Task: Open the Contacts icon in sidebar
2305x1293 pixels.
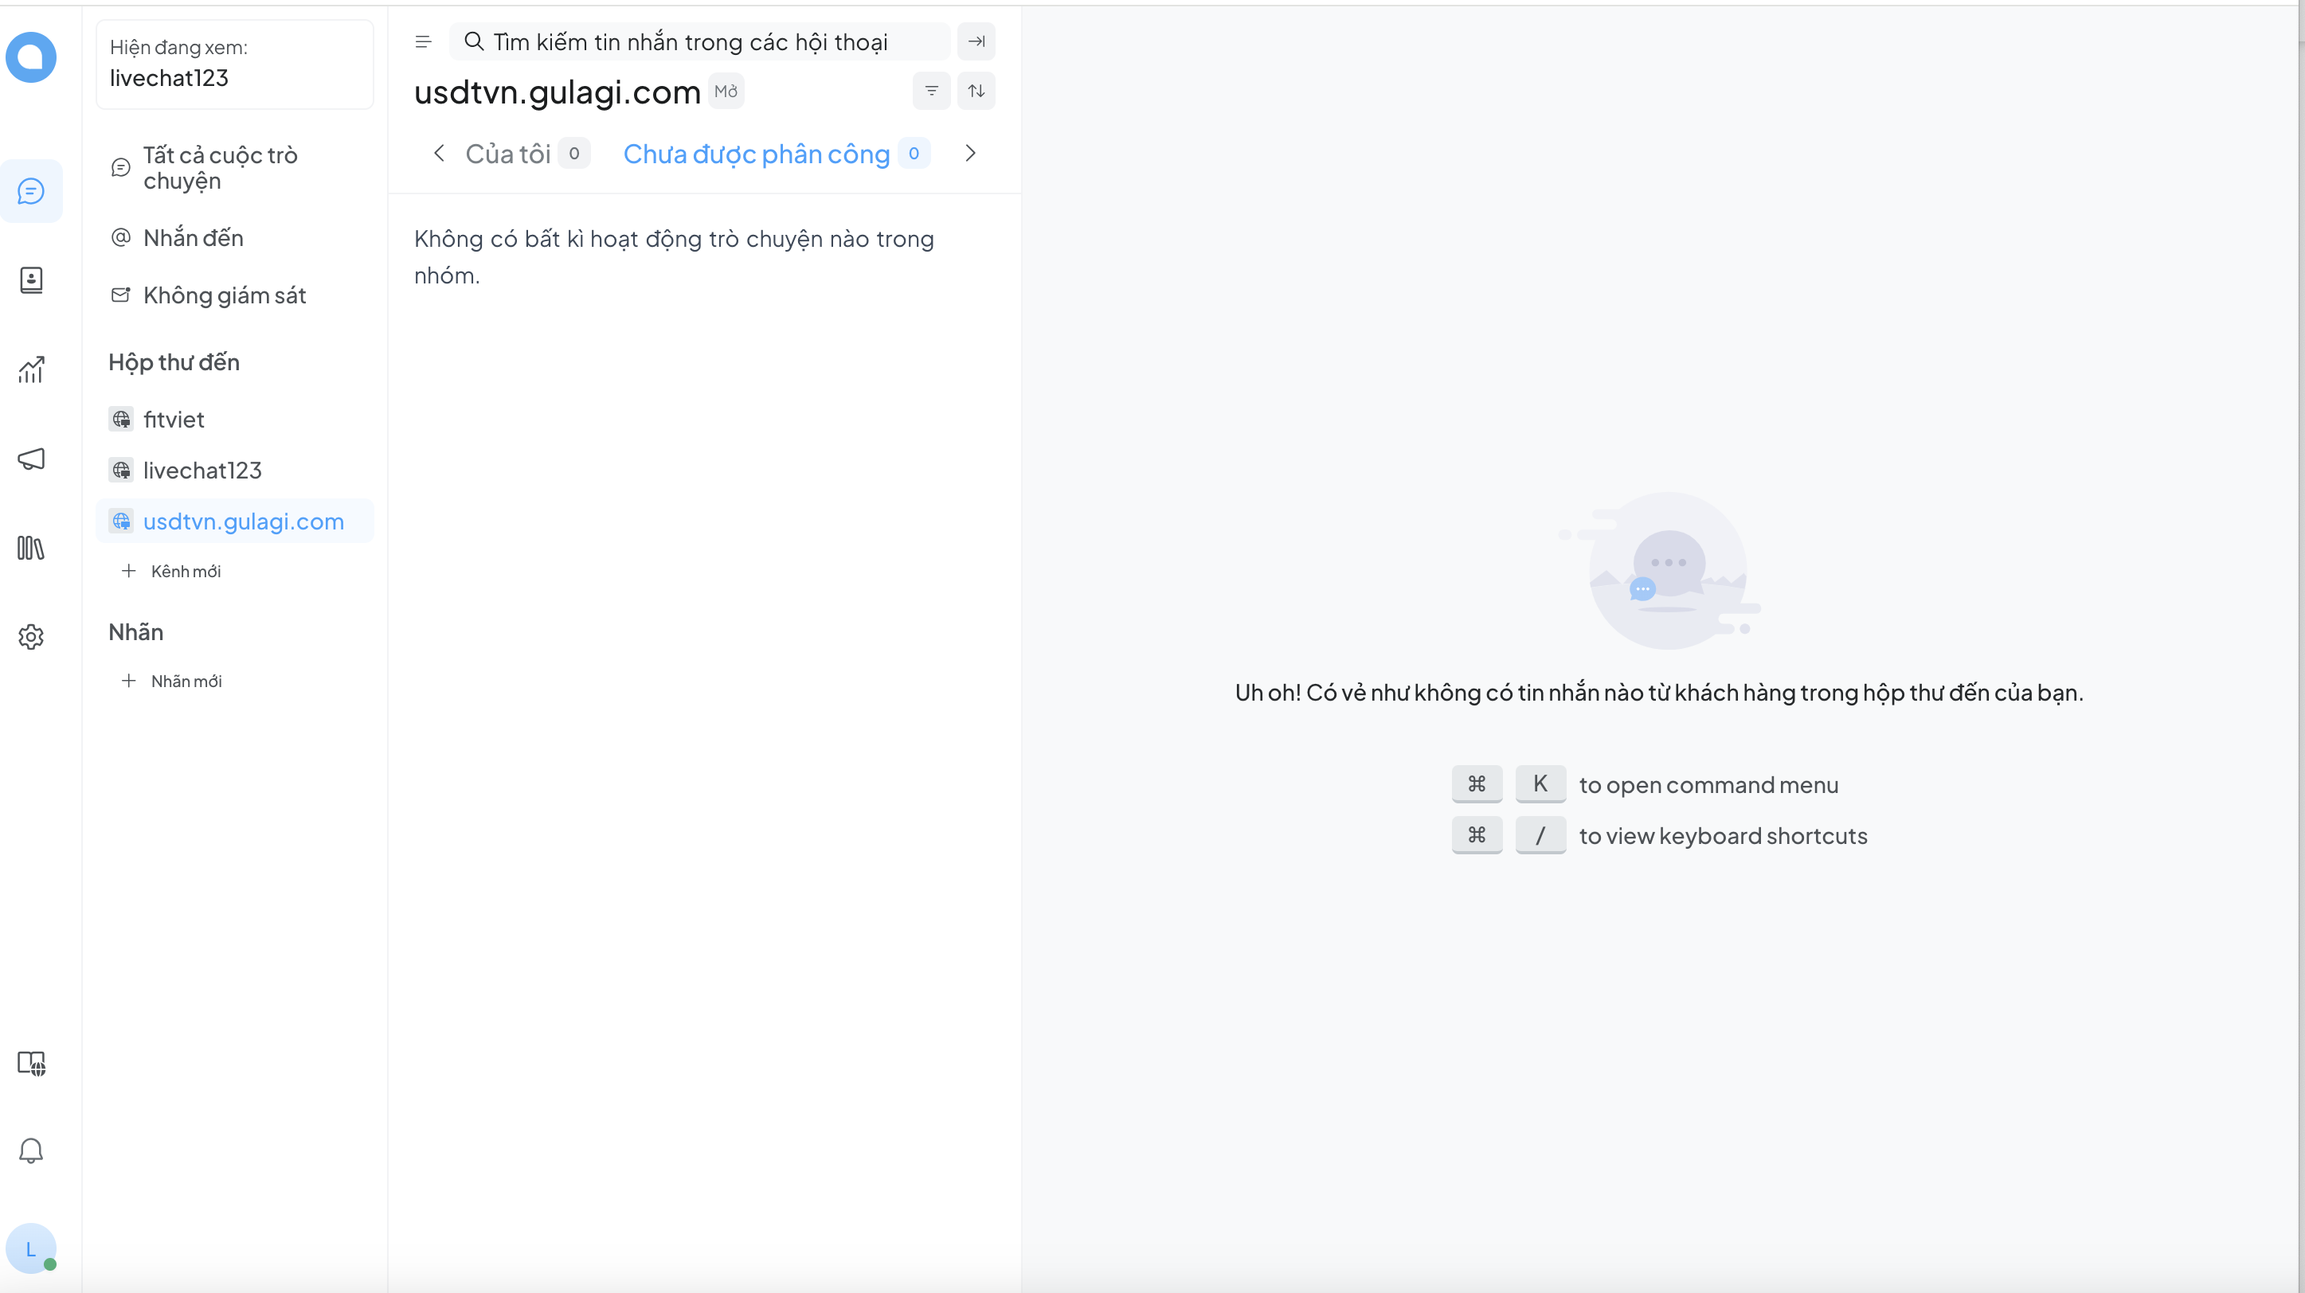Action: (x=31, y=280)
